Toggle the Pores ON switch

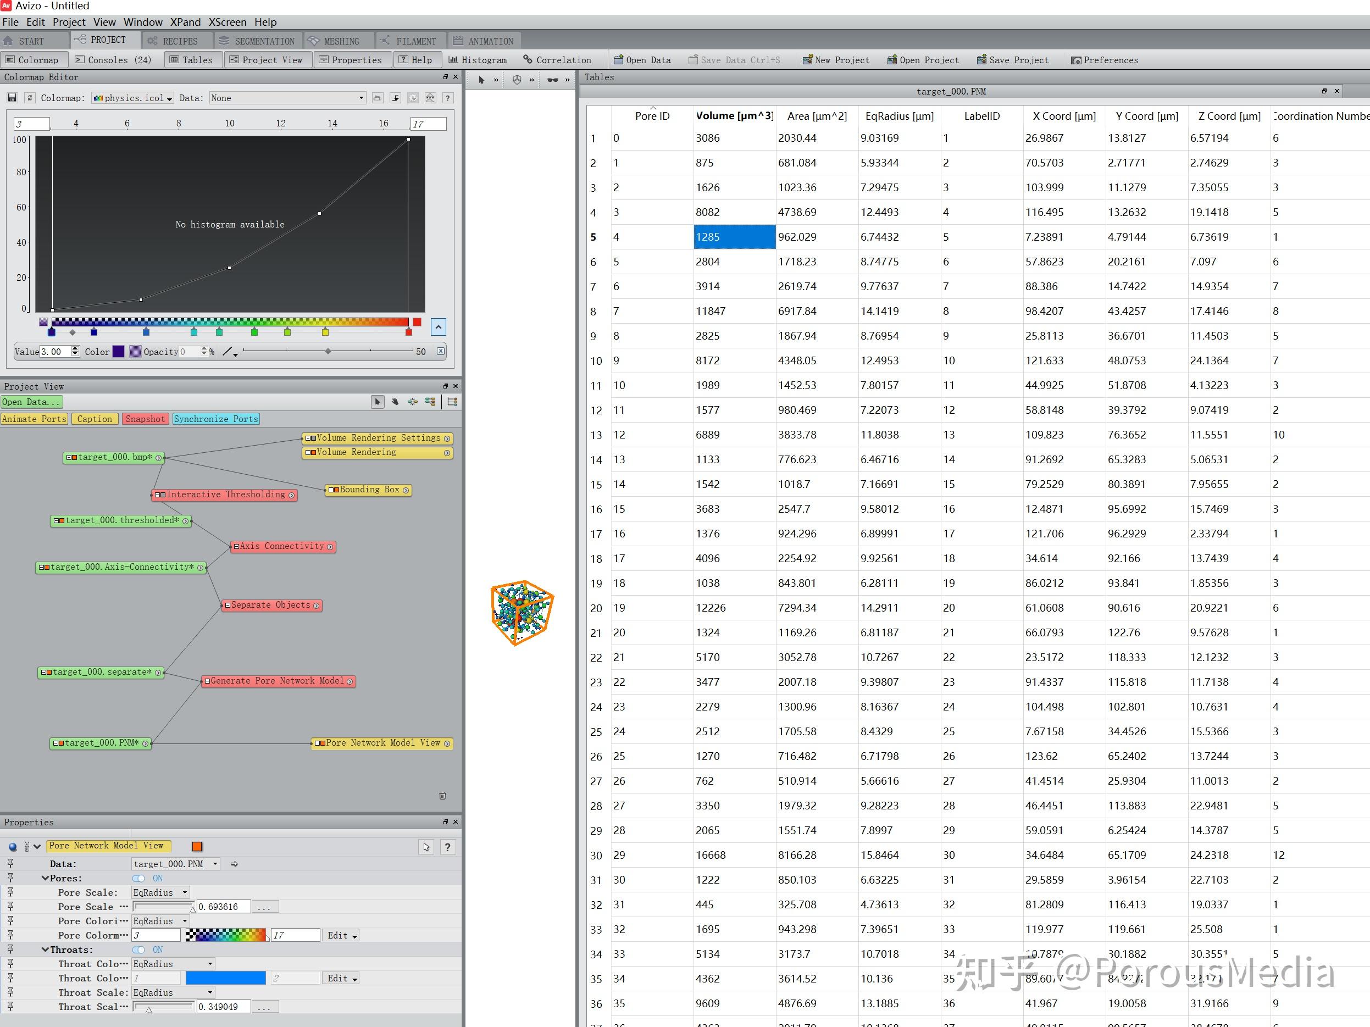138,878
